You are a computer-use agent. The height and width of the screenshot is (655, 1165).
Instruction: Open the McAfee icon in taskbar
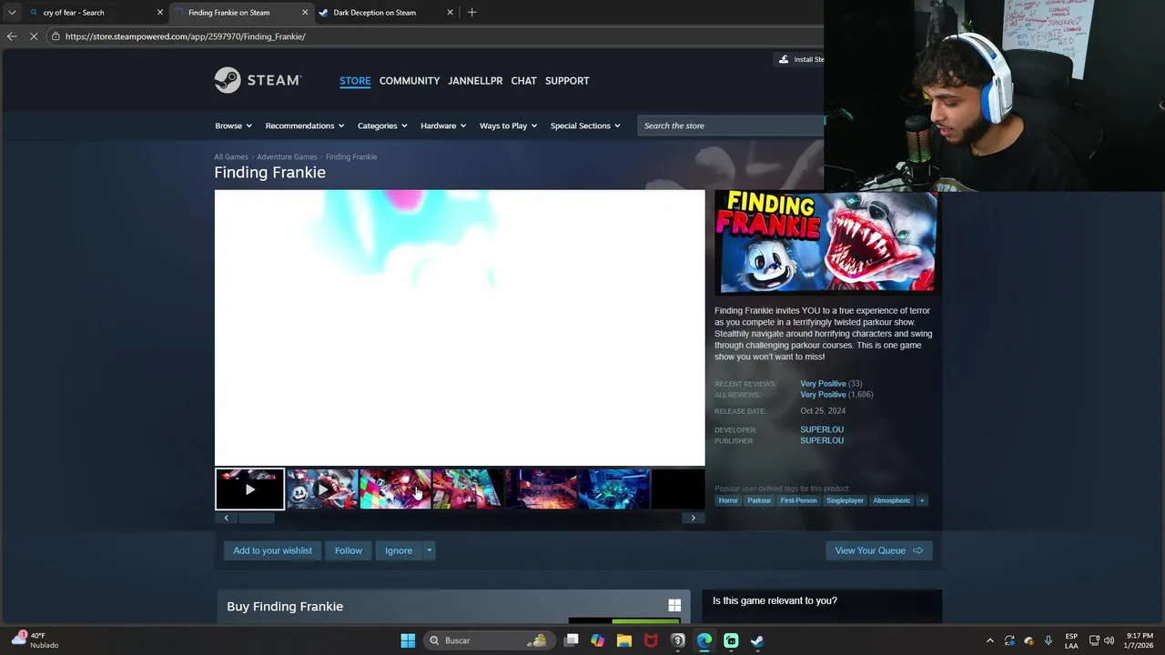[651, 640]
